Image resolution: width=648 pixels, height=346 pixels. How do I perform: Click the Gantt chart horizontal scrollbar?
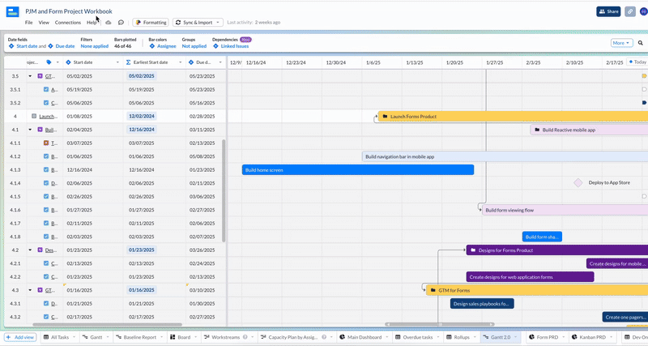click(x=440, y=324)
